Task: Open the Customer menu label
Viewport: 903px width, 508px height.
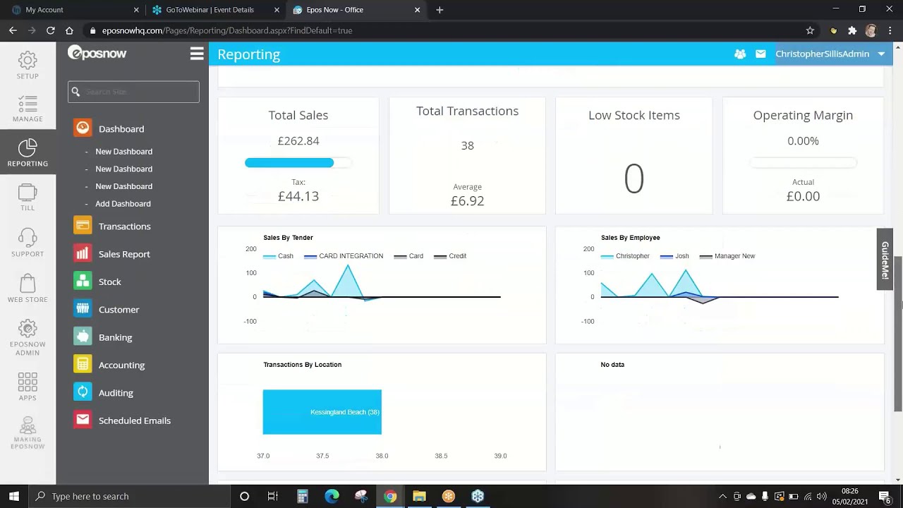Action: click(x=119, y=310)
